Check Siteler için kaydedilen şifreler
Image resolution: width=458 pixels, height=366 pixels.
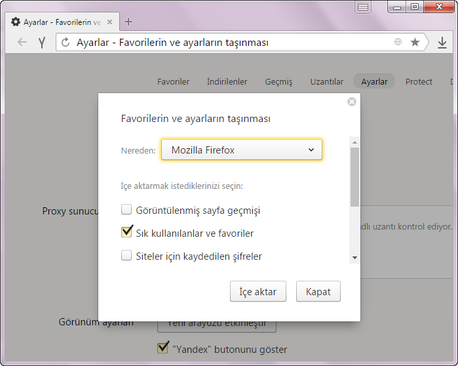pos(126,255)
